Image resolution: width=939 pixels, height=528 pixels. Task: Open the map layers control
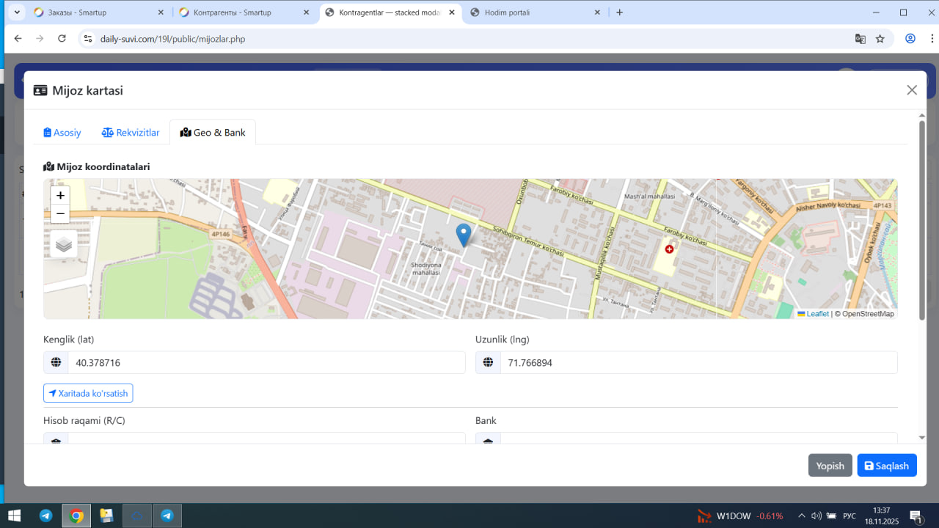point(64,244)
